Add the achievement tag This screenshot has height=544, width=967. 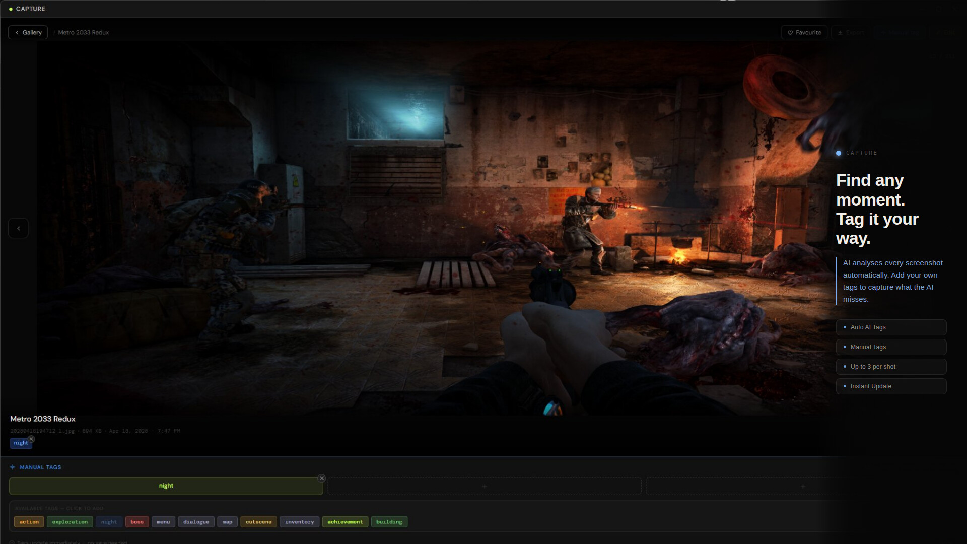point(345,522)
